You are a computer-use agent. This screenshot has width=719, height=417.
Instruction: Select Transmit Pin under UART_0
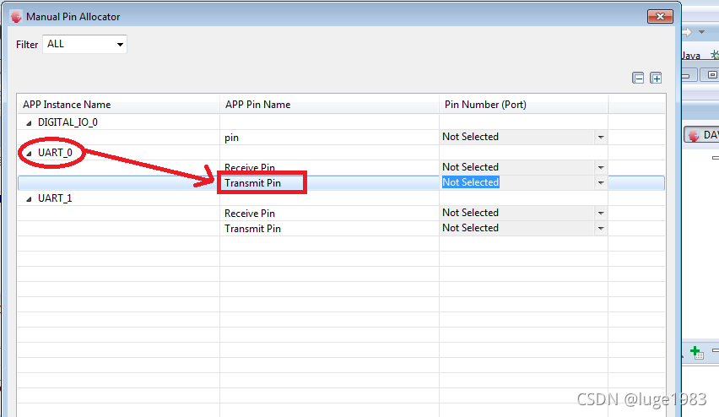pos(252,183)
